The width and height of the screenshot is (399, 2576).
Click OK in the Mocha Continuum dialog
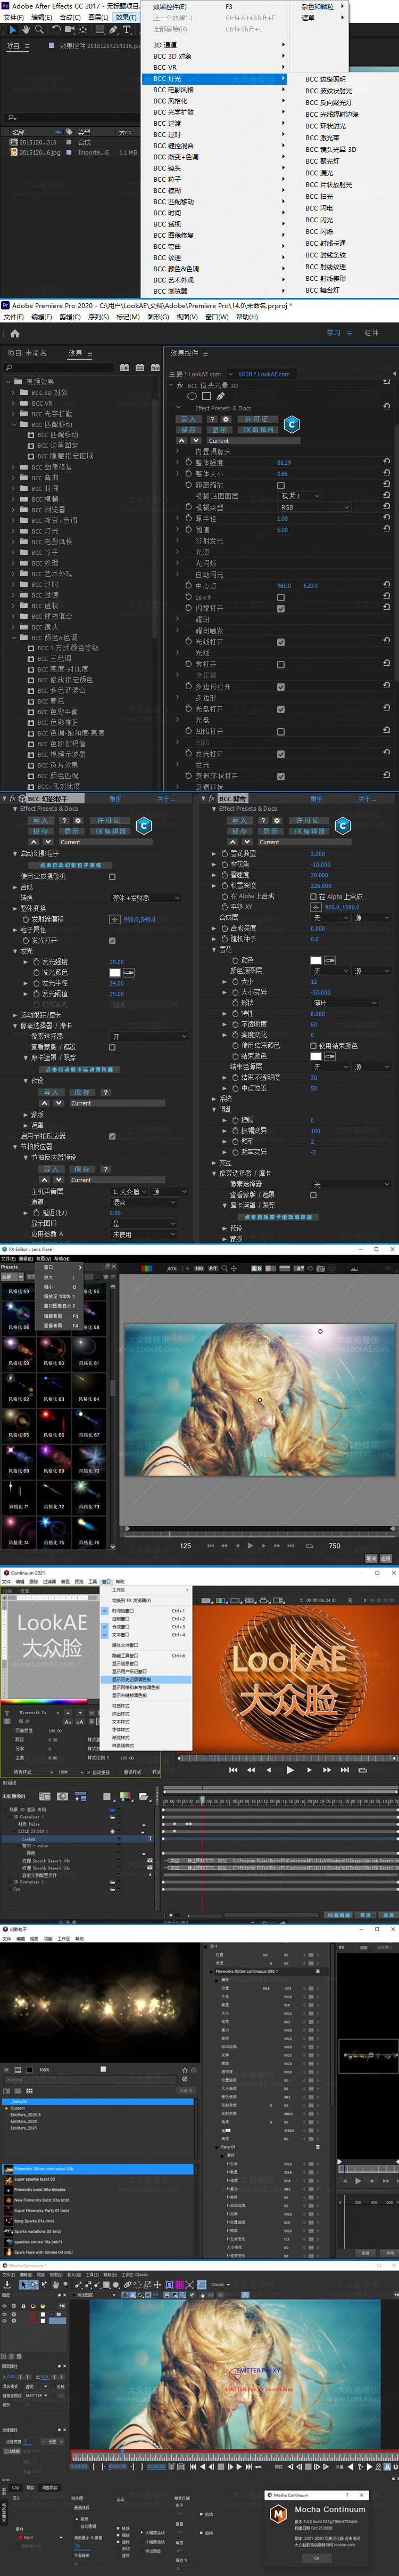tap(316, 2558)
